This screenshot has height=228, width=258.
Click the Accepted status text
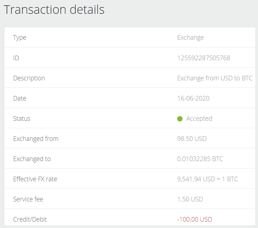(199, 119)
